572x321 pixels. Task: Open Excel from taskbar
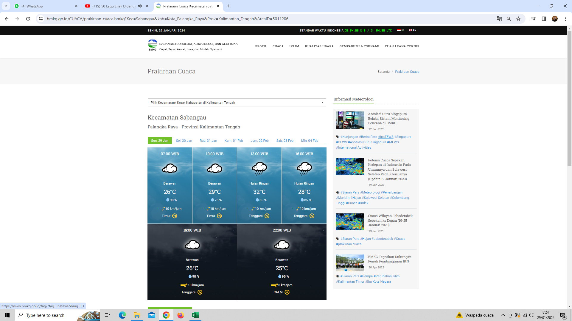click(x=195, y=315)
